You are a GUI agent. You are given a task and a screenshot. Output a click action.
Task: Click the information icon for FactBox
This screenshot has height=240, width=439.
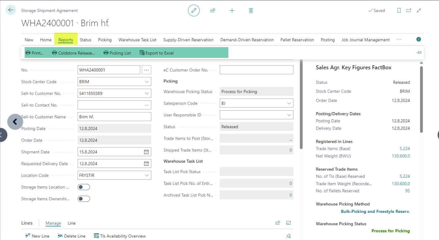[x=419, y=39]
